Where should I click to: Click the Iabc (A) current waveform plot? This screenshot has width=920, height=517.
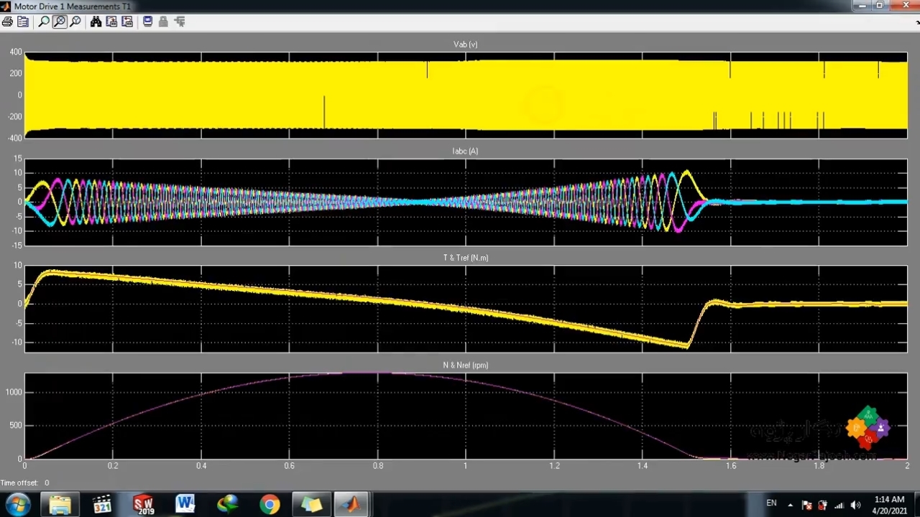pos(466,202)
